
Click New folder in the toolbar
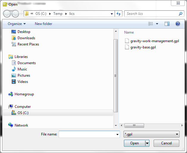(43, 24)
